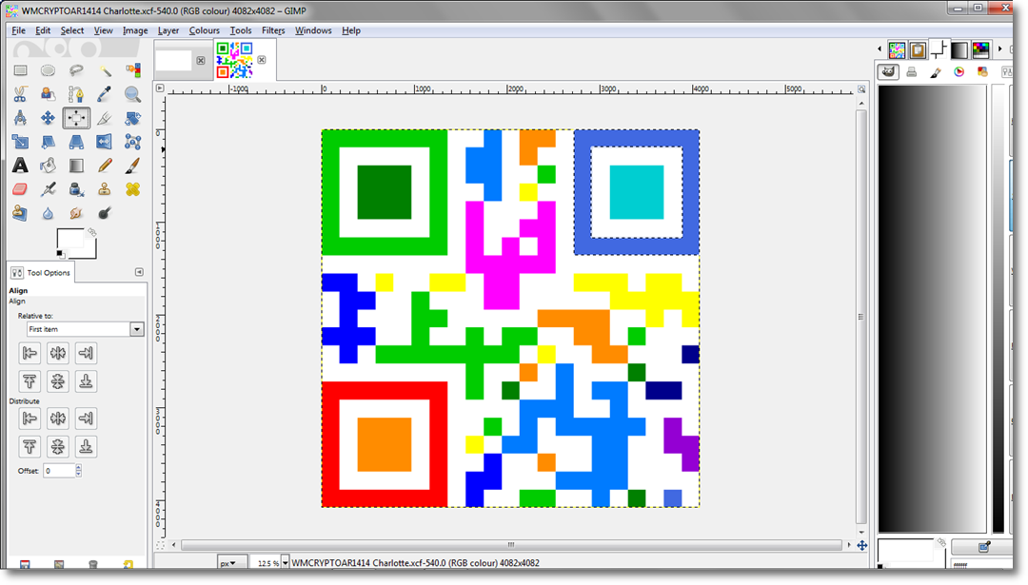Open the px unit dropdown

point(232,563)
